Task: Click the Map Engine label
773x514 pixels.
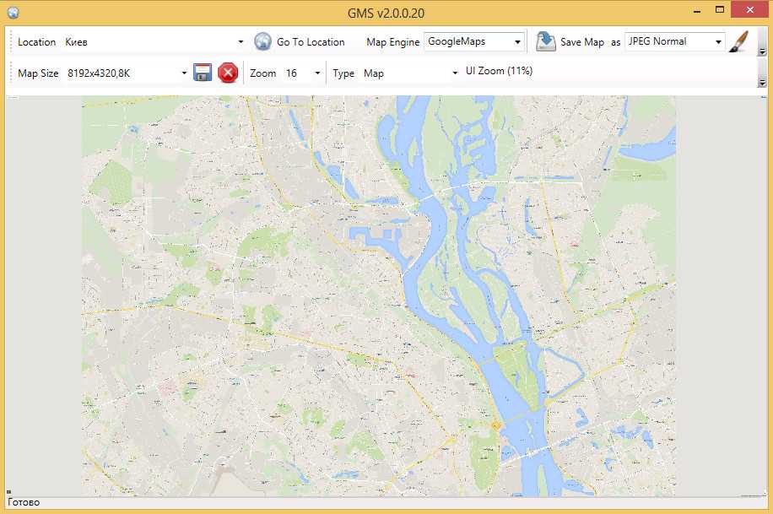Action: pos(393,42)
